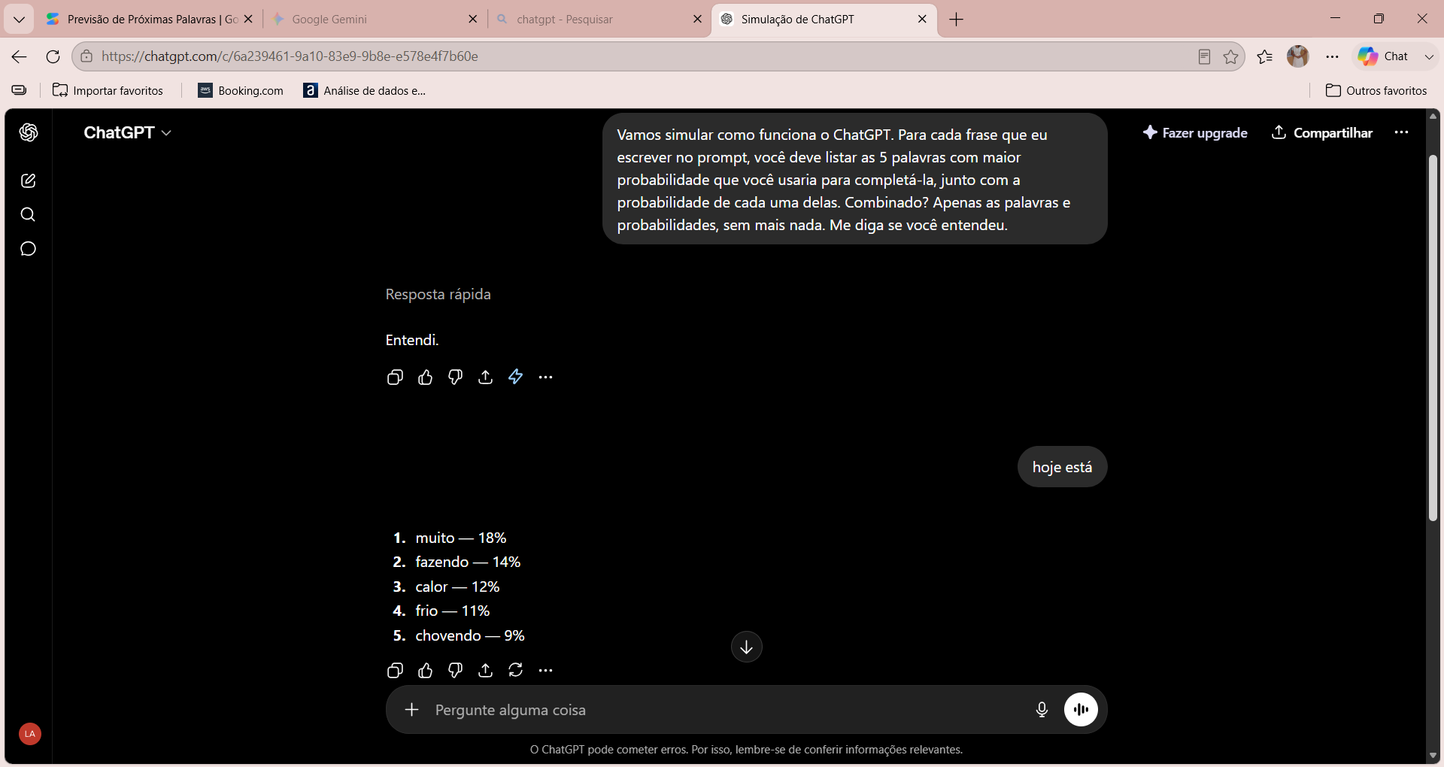Add this page to favorites with the star
Viewport: 1444px width, 767px height.
(x=1230, y=56)
